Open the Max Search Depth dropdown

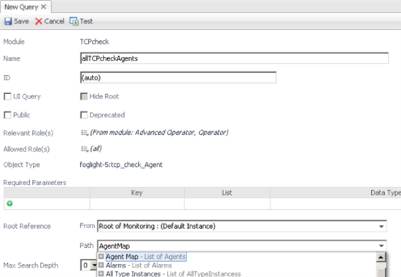click(94, 265)
